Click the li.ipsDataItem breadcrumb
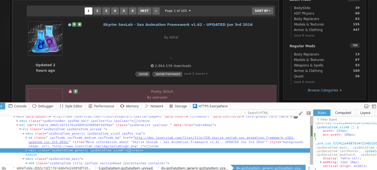Screen dimensions: 377x170 click(x=127, y=168)
